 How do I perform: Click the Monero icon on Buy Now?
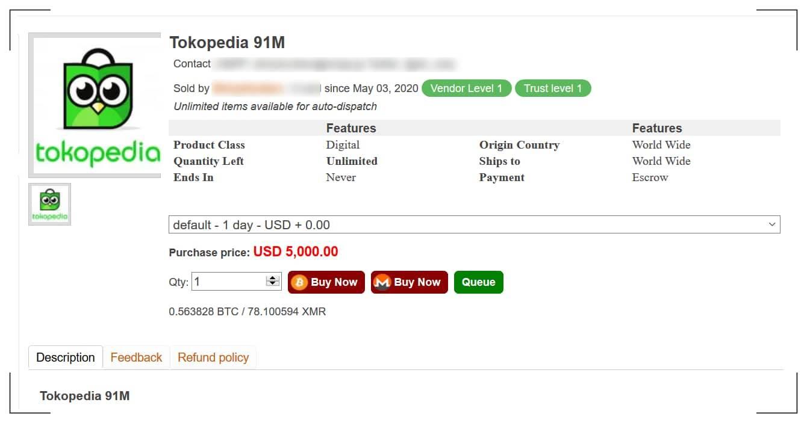382,282
